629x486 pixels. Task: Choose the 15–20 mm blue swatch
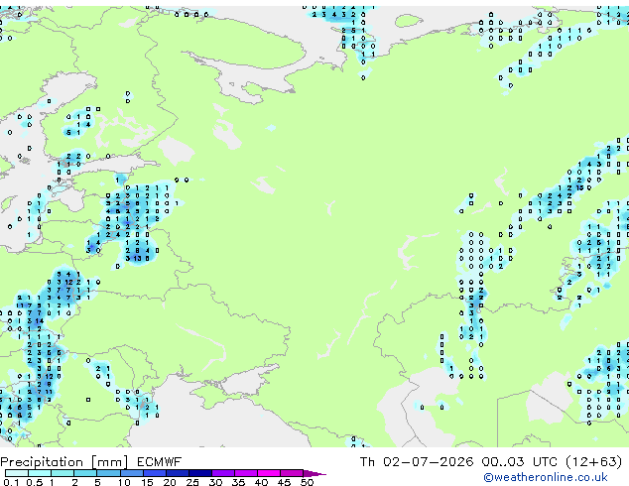[155, 473]
